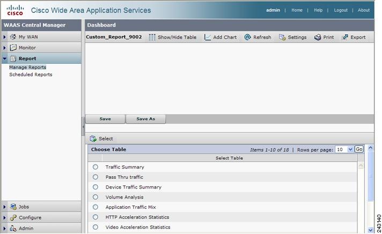Click the Select Table column header

pos(229,158)
